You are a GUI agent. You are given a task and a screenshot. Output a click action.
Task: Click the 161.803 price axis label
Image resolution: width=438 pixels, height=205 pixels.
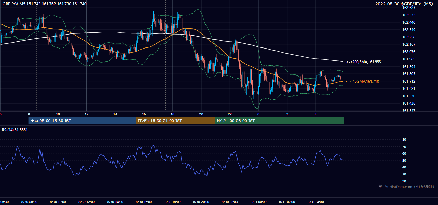coord(409,74)
